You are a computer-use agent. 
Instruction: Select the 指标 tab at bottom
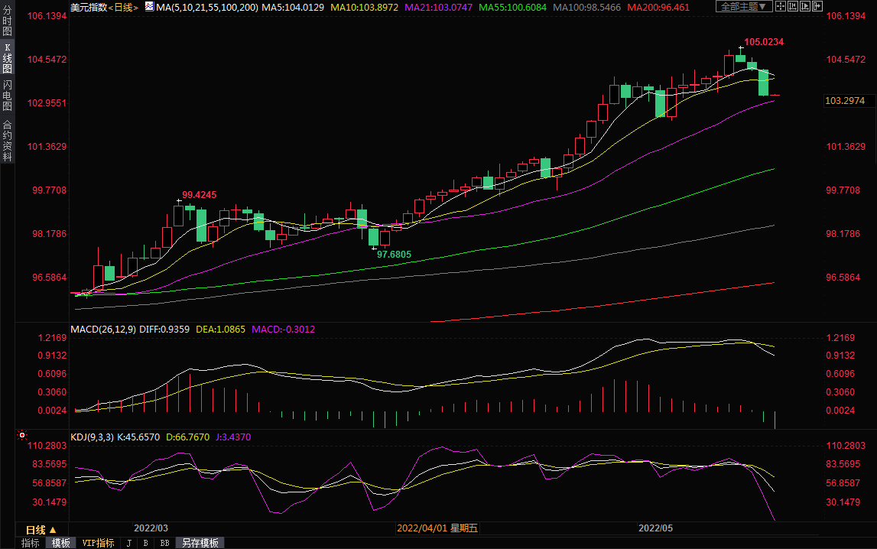coord(30,543)
